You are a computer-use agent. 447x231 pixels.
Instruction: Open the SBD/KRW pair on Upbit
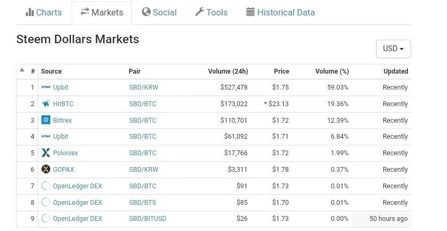(x=144, y=87)
